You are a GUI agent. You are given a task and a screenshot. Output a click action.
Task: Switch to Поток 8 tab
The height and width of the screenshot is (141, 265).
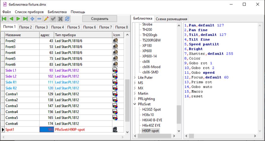(122, 27)
